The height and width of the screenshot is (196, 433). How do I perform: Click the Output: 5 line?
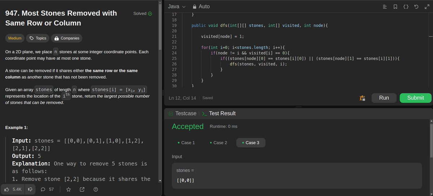(26, 156)
